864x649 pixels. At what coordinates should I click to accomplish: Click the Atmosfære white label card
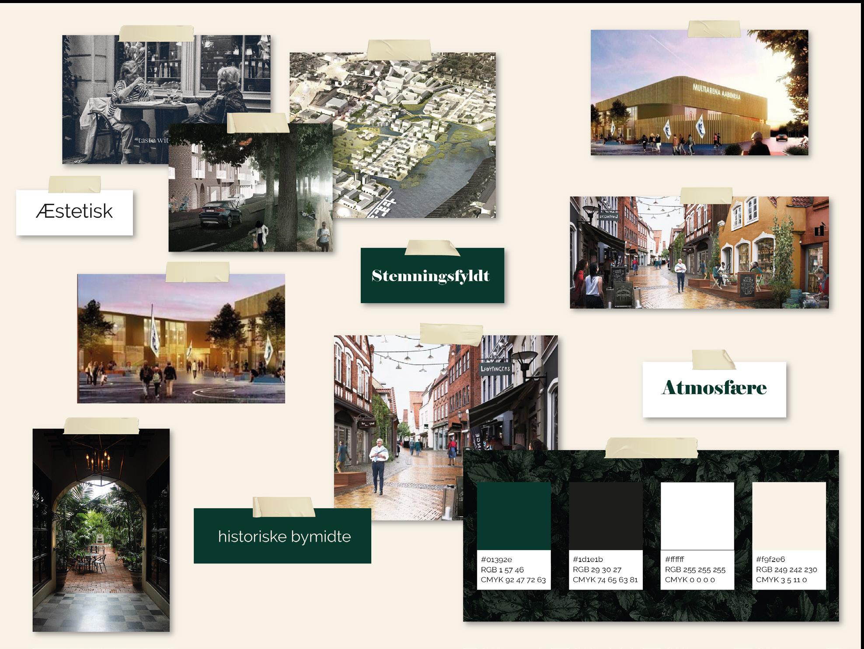pos(714,388)
